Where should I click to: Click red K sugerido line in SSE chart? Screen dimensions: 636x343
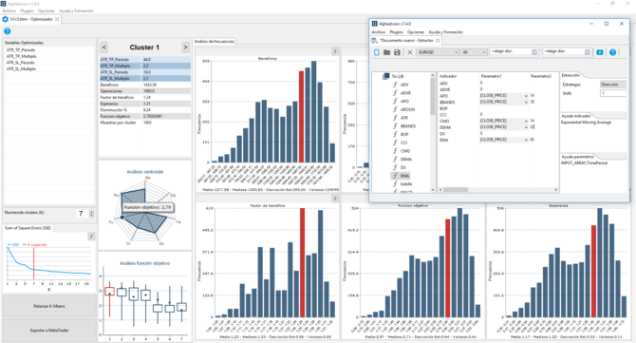pyautogui.click(x=33, y=263)
